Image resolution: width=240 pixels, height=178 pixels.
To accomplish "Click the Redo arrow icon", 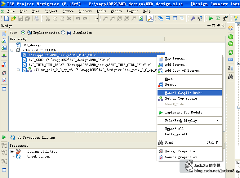I will coord(85,19).
